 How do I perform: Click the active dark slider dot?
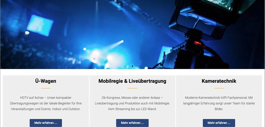[132, 66]
